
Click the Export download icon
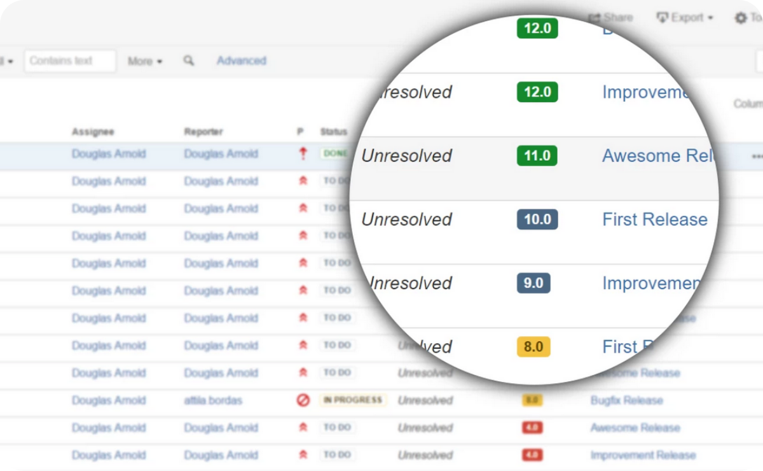pyautogui.click(x=662, y=17)
